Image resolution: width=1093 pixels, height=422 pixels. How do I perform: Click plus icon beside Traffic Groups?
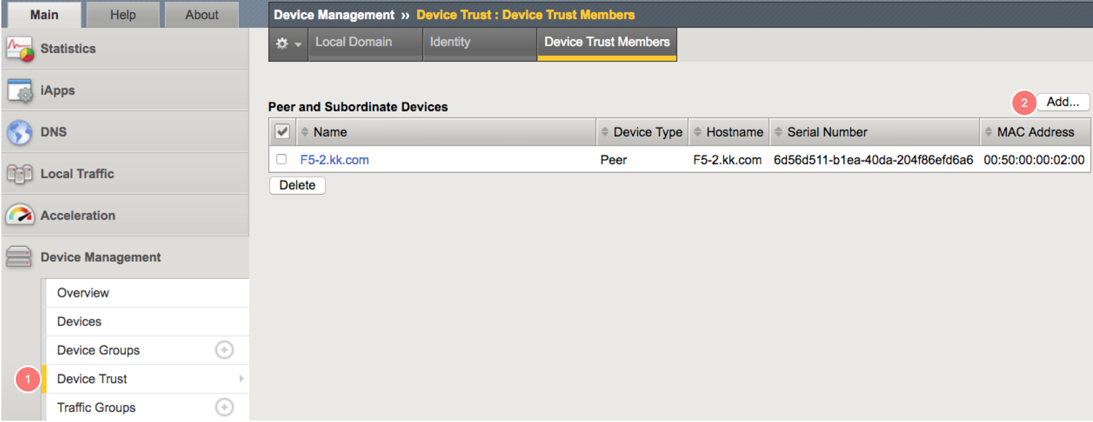click(224, 407)
